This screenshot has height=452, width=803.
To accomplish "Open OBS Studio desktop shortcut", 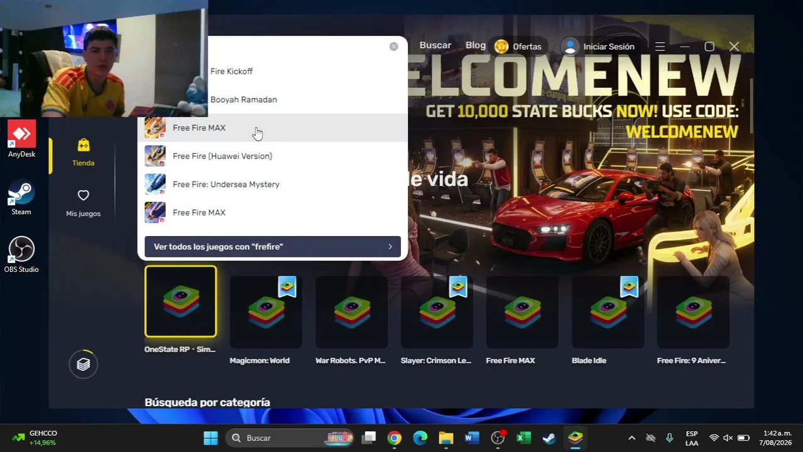I will click(x=21, y=254).
